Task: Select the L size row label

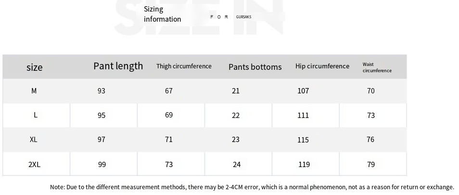Action: (x=36, y=115)
